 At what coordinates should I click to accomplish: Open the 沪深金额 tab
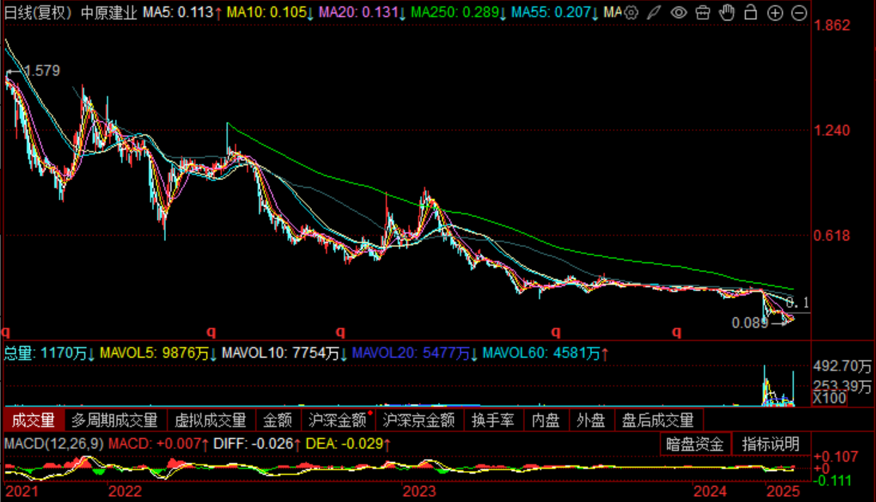coord(337,420)
